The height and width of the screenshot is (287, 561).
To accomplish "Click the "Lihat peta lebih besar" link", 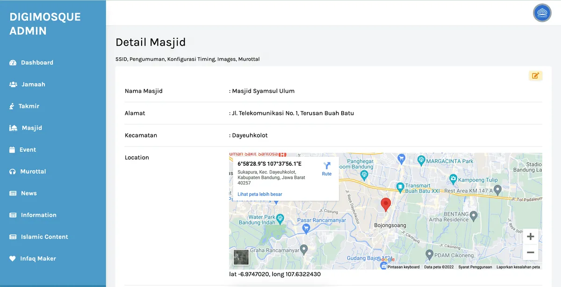I will 260,194.
